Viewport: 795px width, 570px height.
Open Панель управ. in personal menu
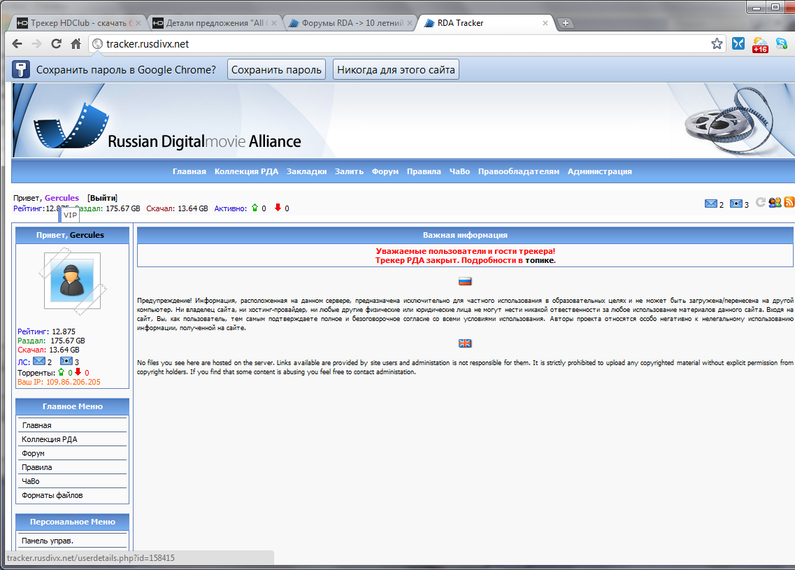tap(73, 541)
